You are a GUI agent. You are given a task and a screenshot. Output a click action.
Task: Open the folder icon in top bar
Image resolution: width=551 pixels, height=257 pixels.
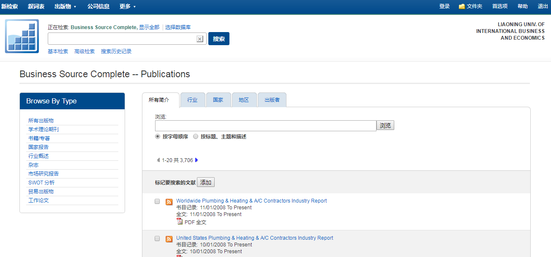coord(462,6)
